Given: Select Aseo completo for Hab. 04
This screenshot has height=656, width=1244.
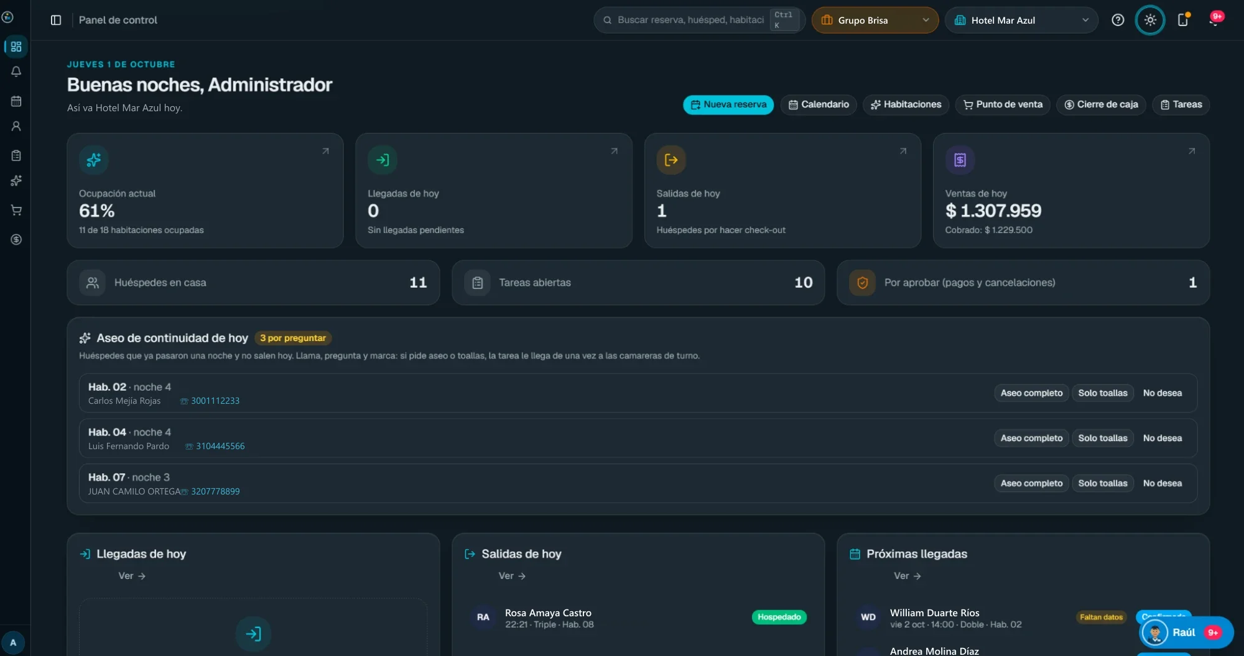Looking at the screenshot, I should pos(1031,438).
